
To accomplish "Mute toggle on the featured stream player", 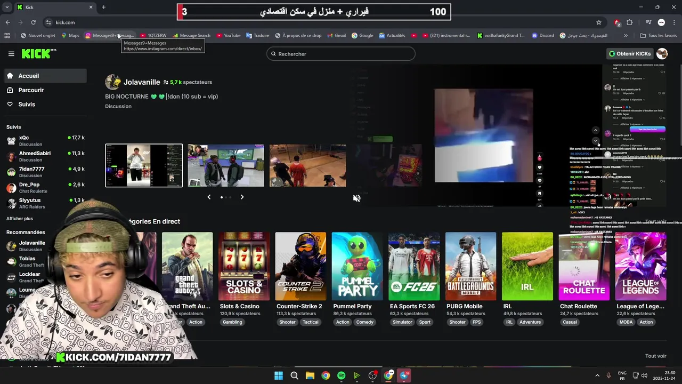I will [x=357, y=198].
